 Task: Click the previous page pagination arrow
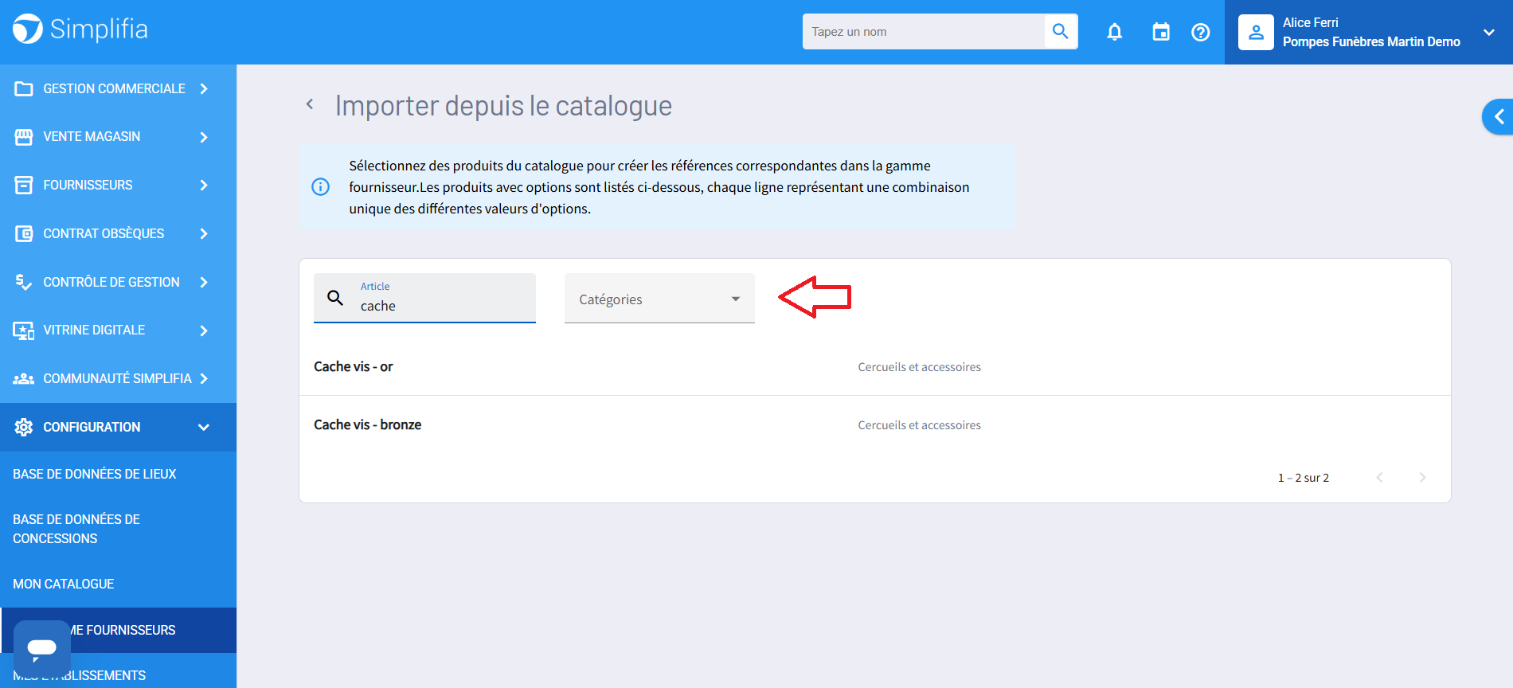(1379, 477)
